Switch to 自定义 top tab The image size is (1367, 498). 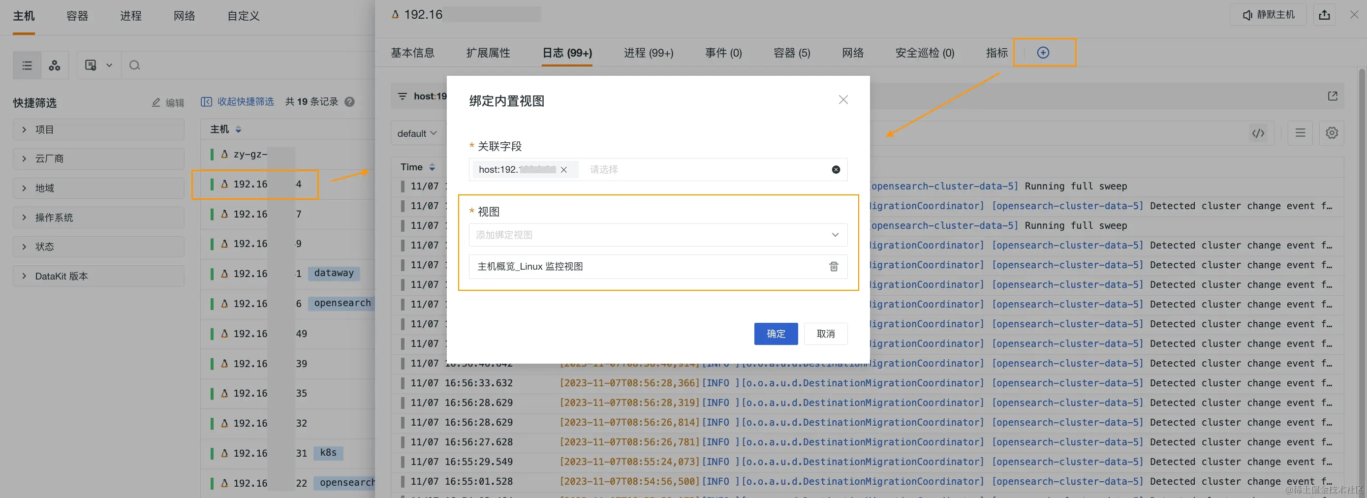click(244, 16)
